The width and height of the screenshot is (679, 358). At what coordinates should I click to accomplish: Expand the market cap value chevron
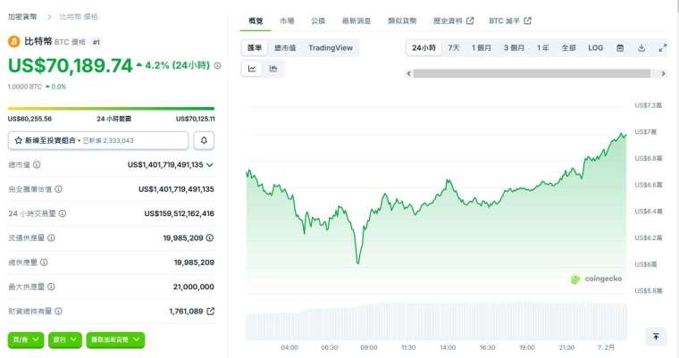click(x=210, y=164)
